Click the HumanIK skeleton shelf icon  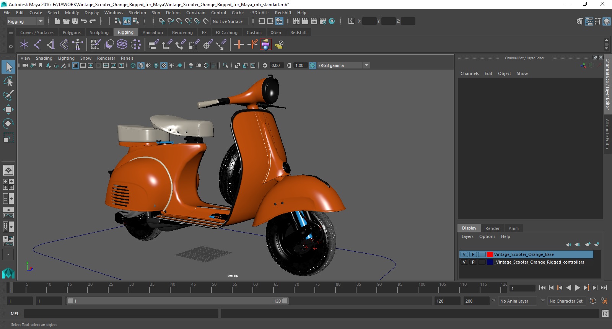coord(78,45)
